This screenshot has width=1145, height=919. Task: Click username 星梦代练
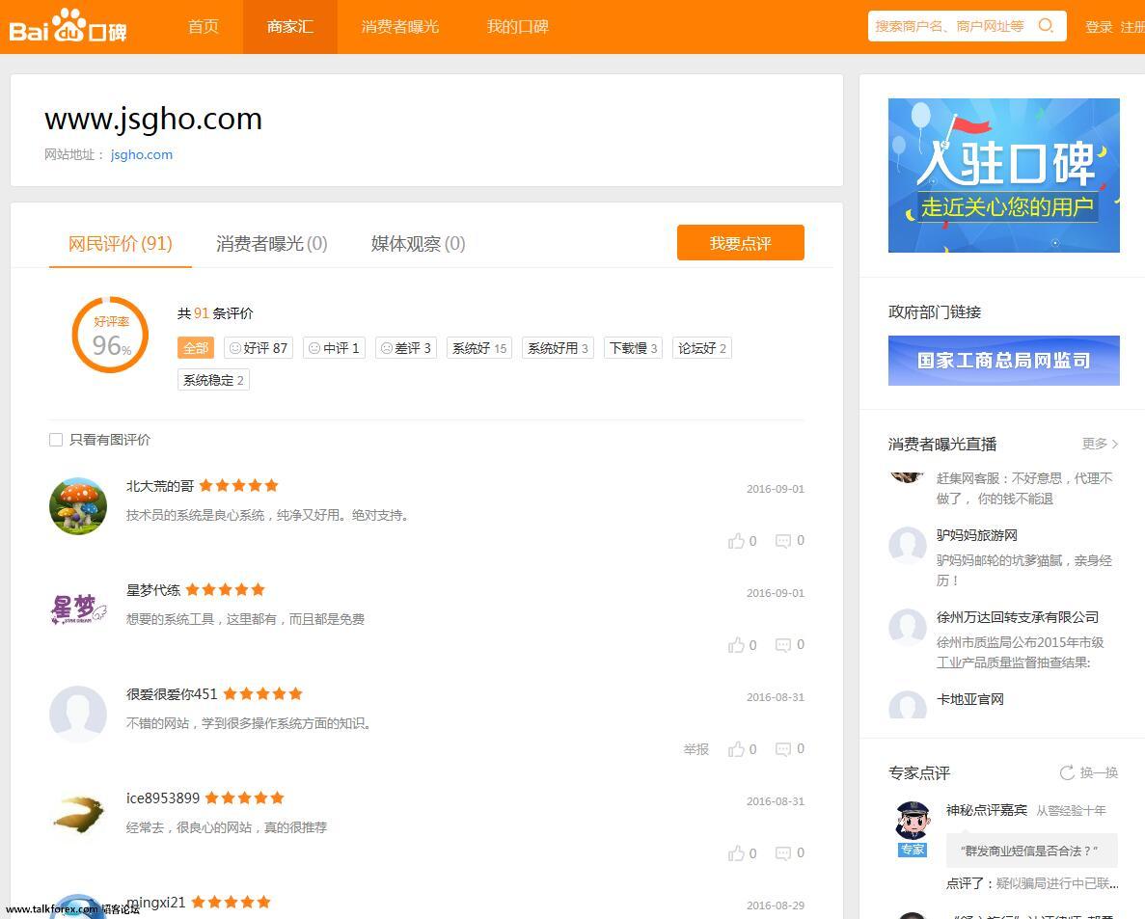(153, 590)
